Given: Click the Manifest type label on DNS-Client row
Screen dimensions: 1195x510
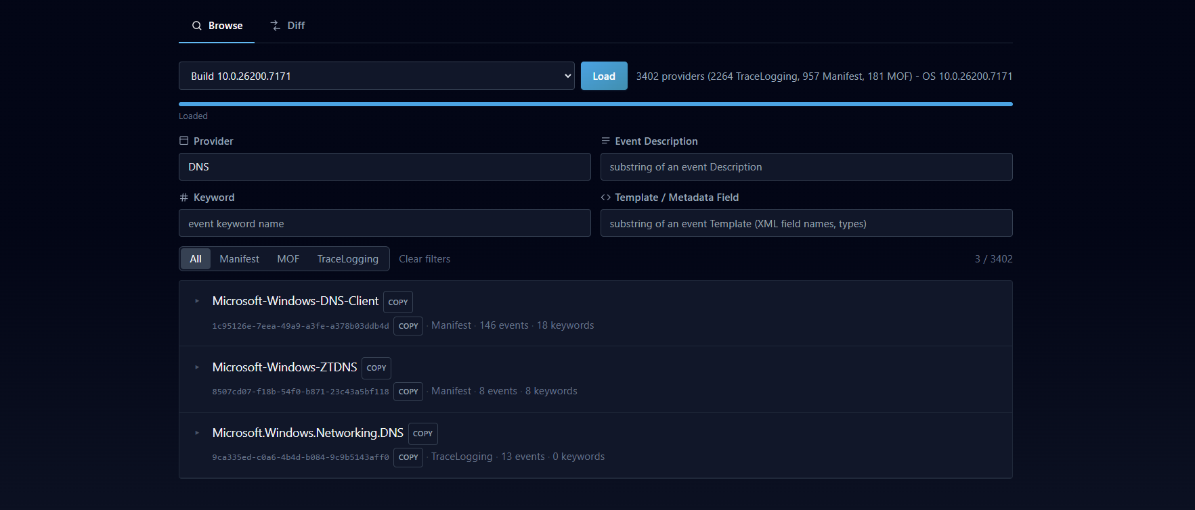Looking at the screenshot, I should [451, 325].
